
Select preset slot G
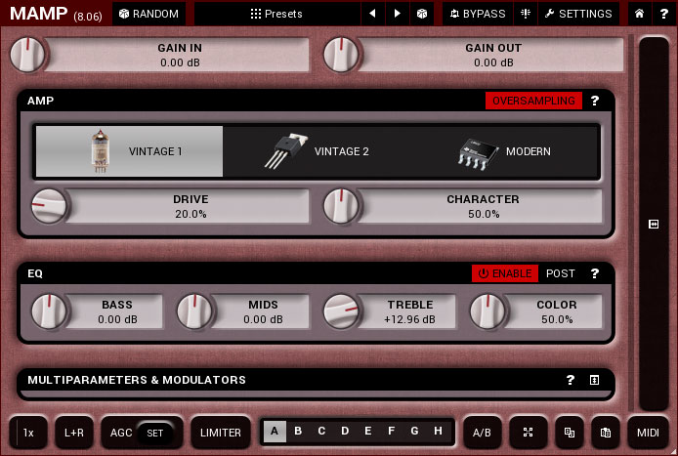click(414, 432)
